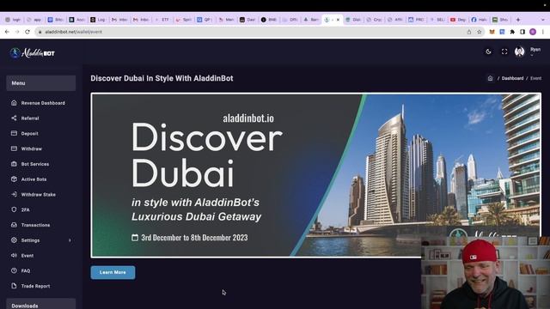
Task: Click the 2FA shield icon
Action: click(14, 209)
